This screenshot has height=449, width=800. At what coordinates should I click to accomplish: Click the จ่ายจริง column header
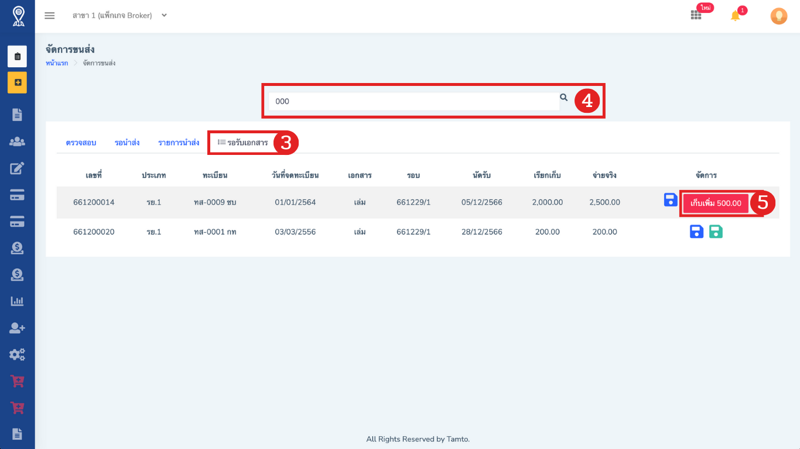pos(604,175)
